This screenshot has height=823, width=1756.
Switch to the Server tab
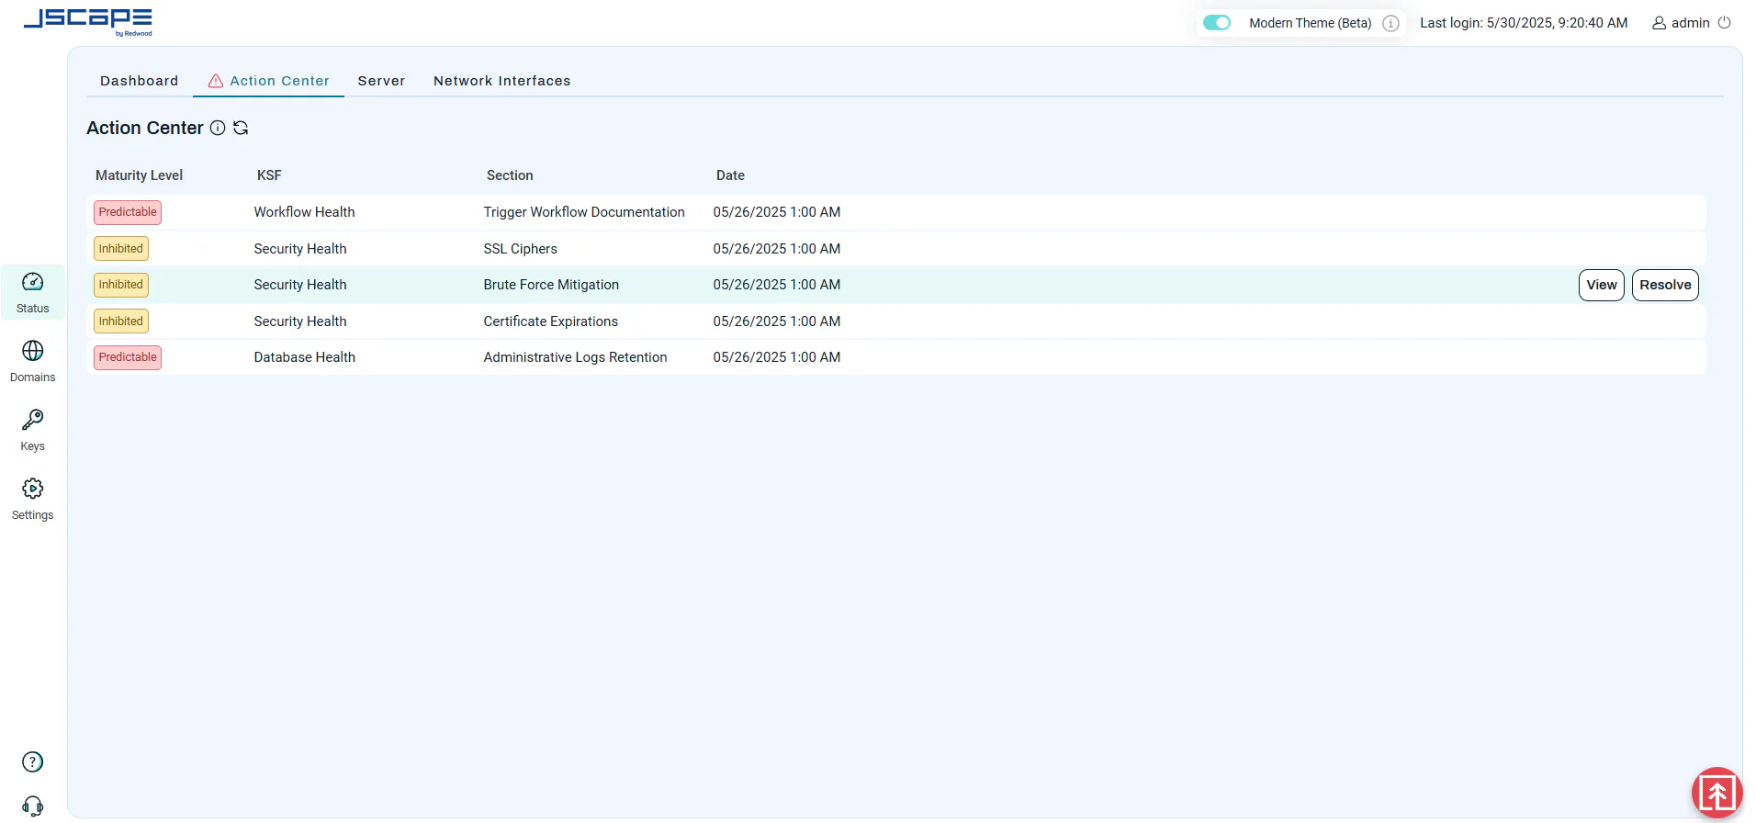(x=382, y=81)
